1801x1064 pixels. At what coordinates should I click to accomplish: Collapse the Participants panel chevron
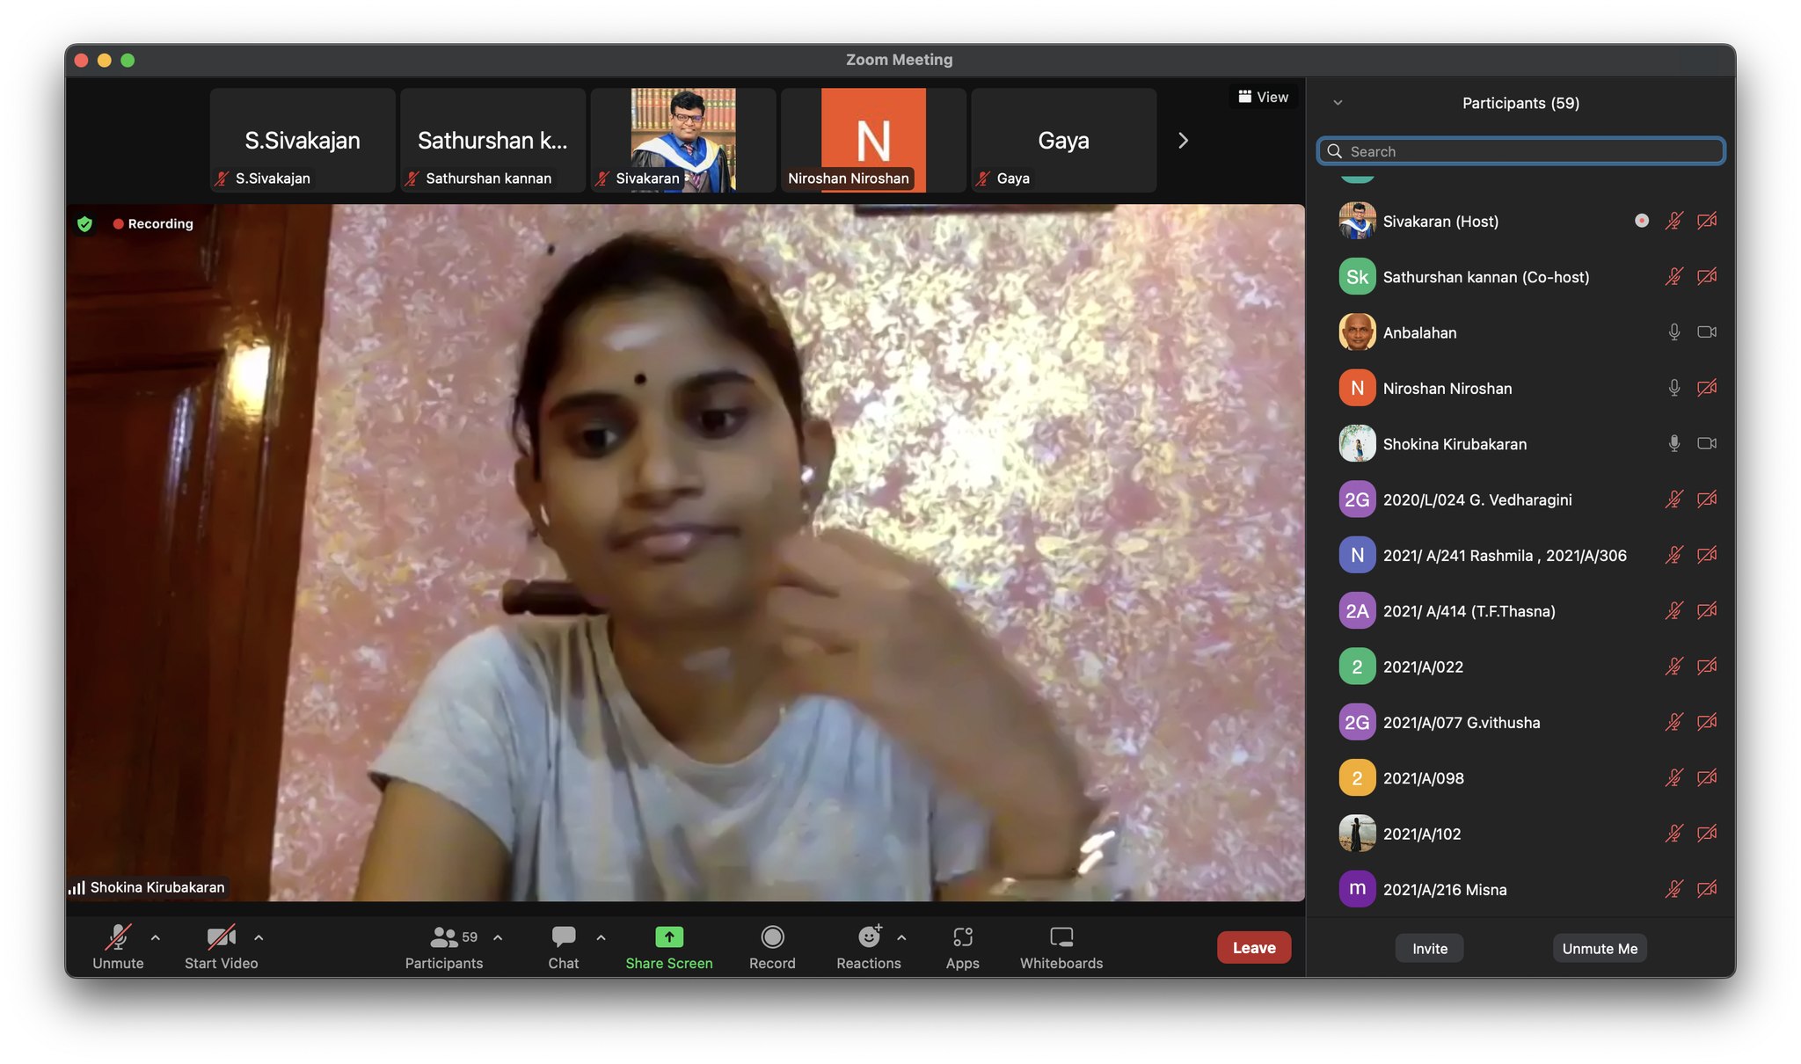pyautogui.click(x=1338, y=103)
